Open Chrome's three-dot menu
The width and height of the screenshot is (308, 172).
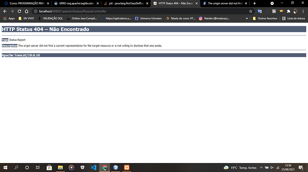303,12
